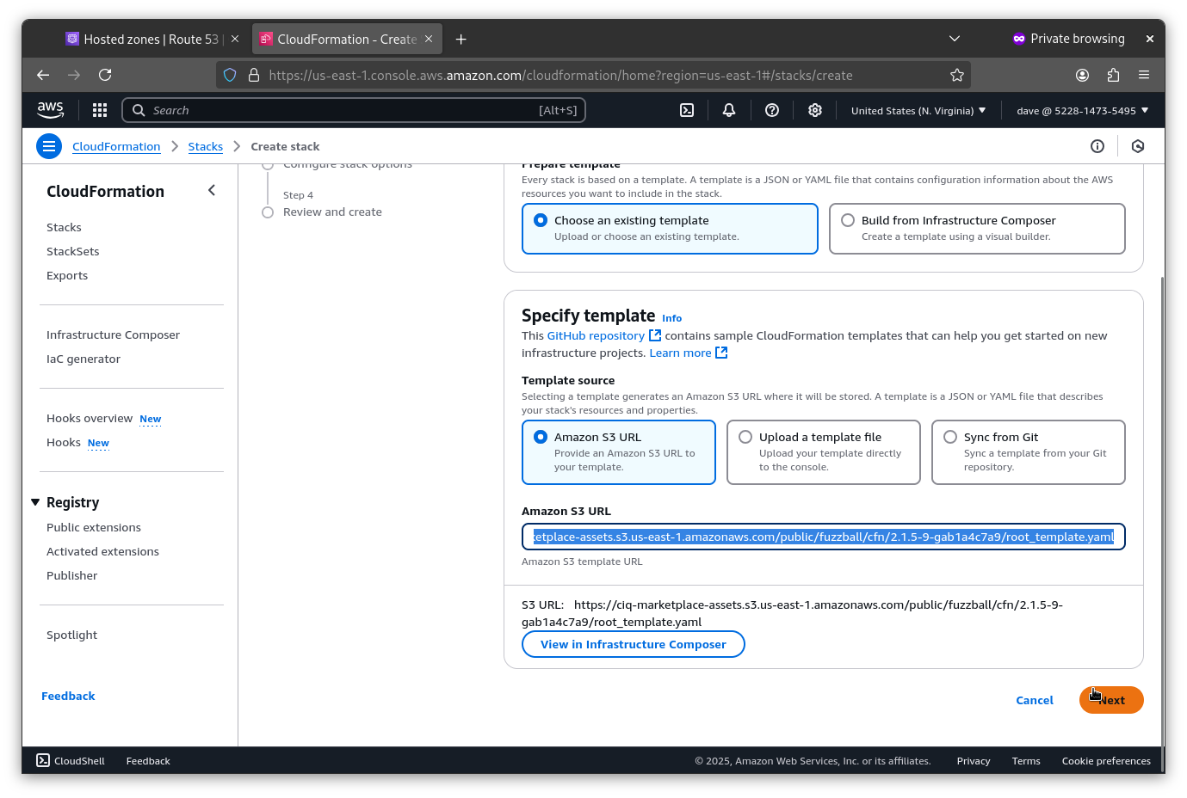This screenshot has width=1187, height=798.
Task: Close the CloudFormation Create tab
Action: 429,39
